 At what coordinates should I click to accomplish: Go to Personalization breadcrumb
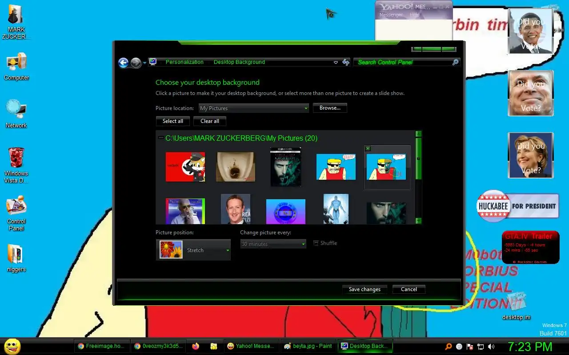[184, 62]
